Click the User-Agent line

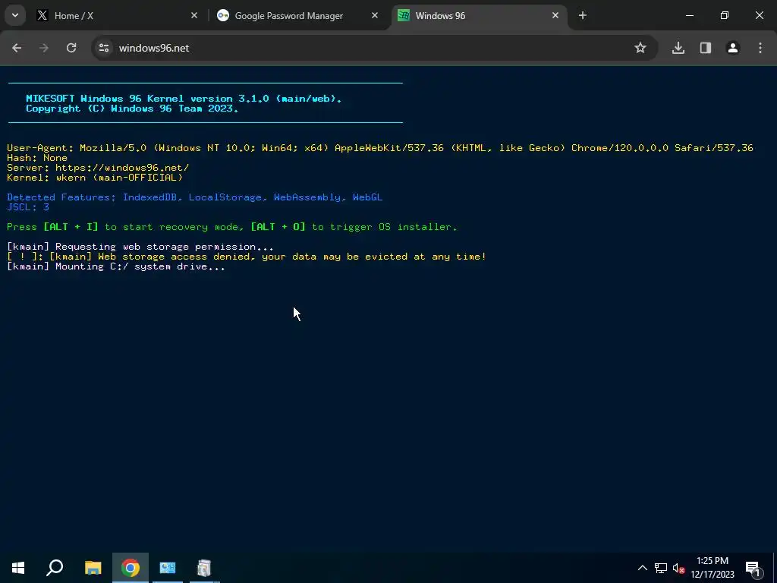380,148
